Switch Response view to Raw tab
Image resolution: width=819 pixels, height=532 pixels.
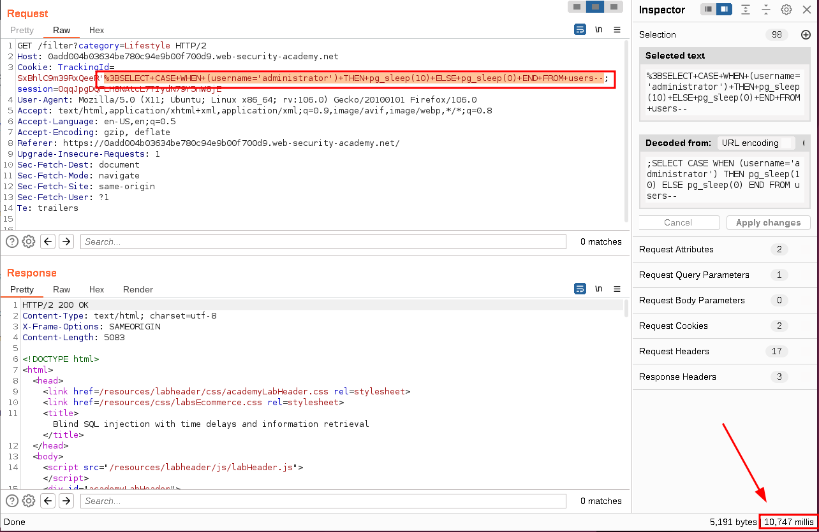tap(62, 289)
